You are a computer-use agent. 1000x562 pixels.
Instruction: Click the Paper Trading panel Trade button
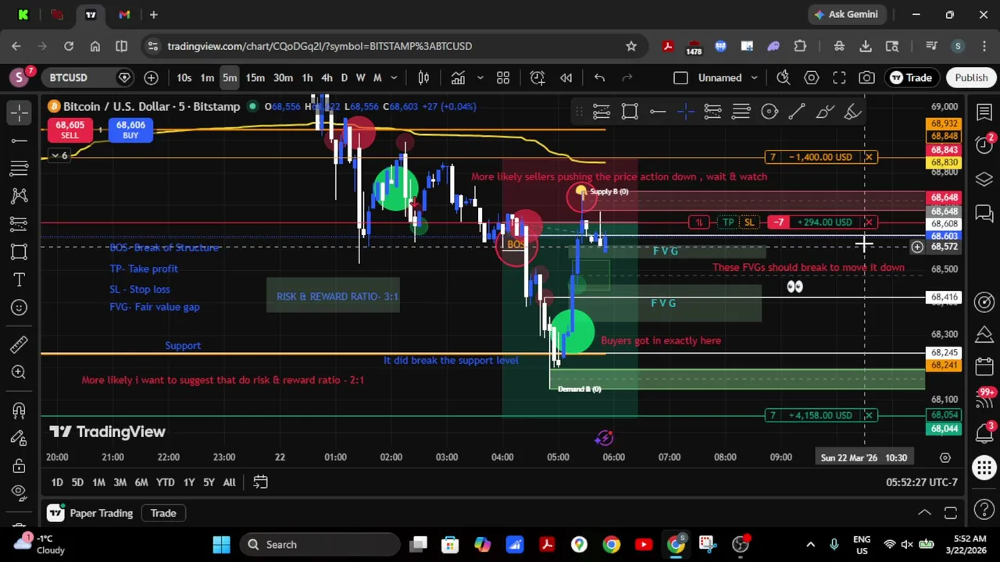click(162, 513)
